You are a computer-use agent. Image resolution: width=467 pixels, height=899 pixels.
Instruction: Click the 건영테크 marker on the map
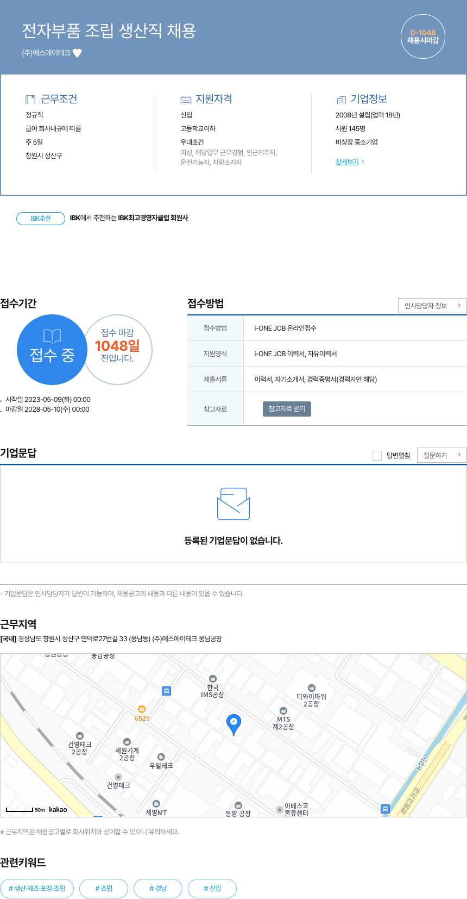coord(118,777)
